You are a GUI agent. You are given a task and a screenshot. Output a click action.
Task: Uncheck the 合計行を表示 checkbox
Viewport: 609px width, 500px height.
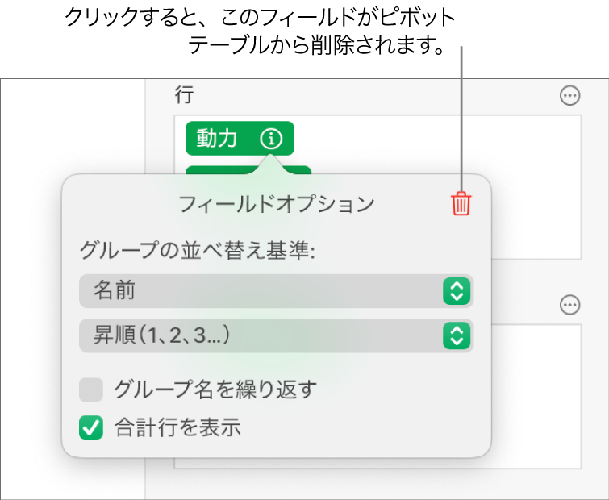click(91, 428)
